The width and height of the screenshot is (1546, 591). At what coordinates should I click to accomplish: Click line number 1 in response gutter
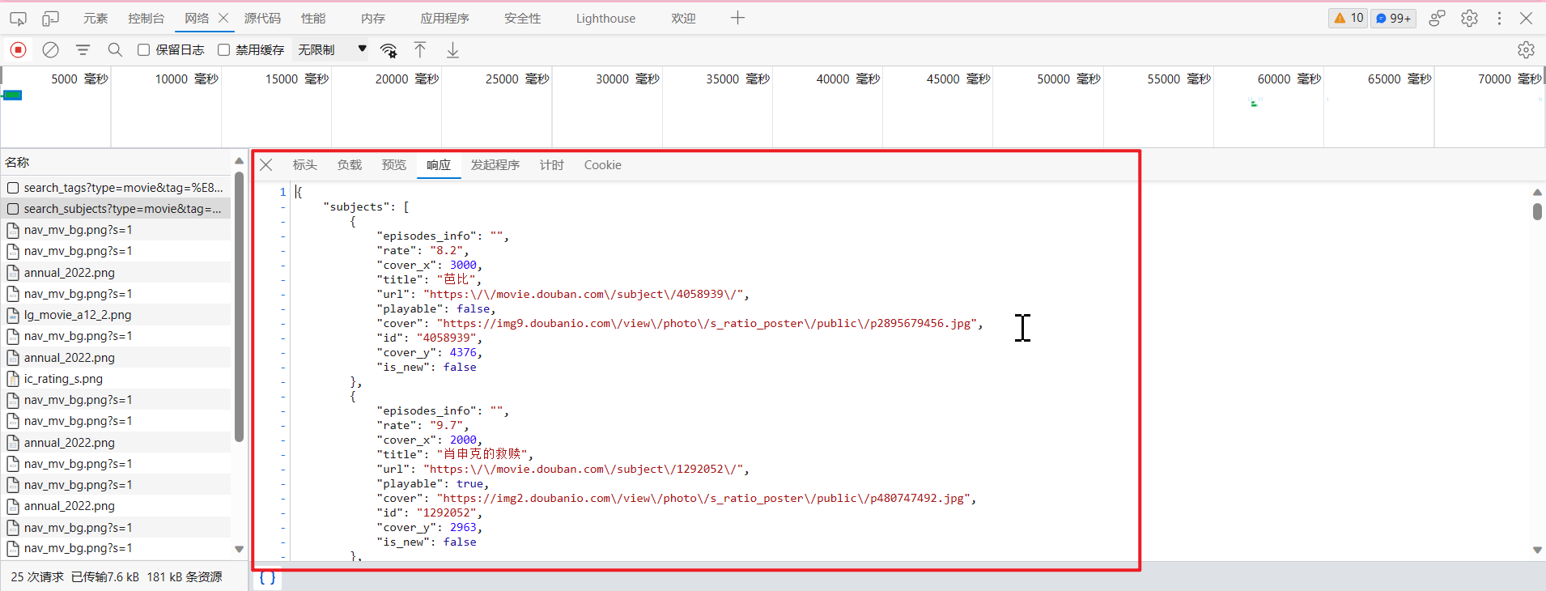tap(282, 192)
